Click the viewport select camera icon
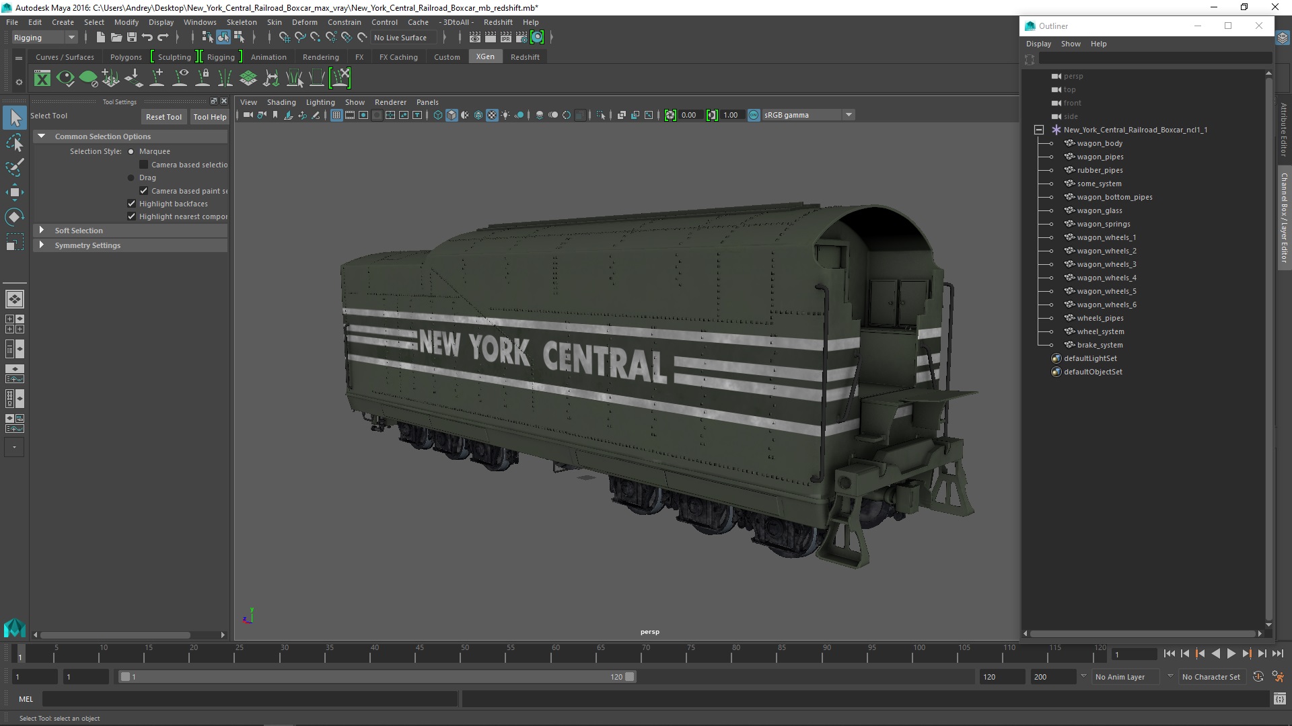The height and width of the screenshot is (726, 1292). (x=248, y=115)
